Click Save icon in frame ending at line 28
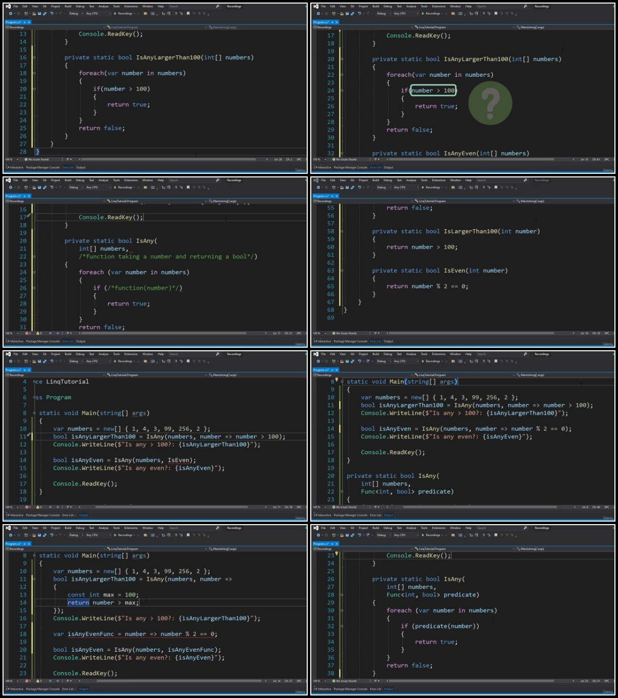 (x=39, y=14)
